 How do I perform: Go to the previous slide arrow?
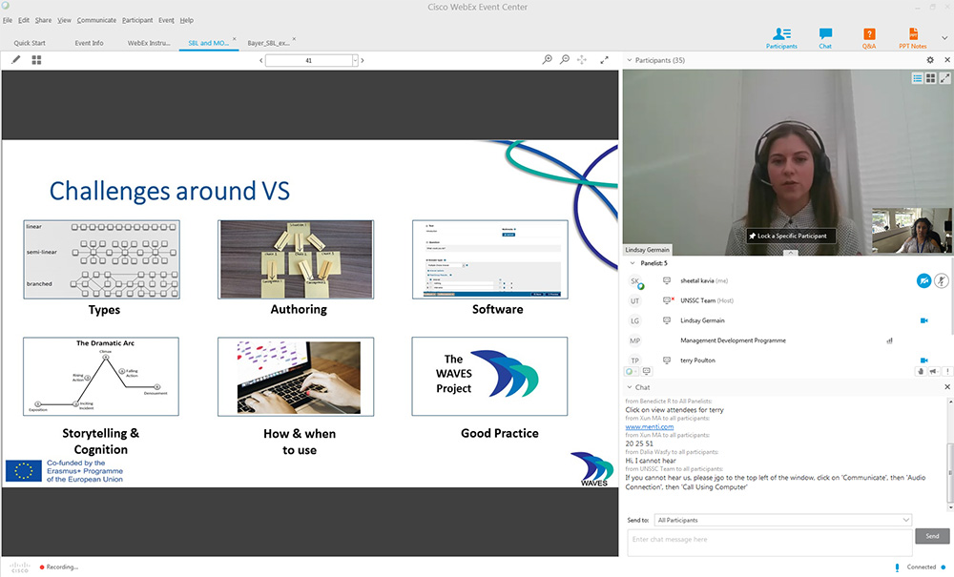coord(261,60)
